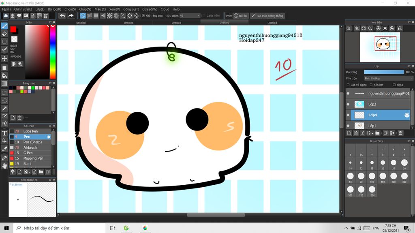
Task: Open Task View on the taskbar
Action: click(112, 228)
